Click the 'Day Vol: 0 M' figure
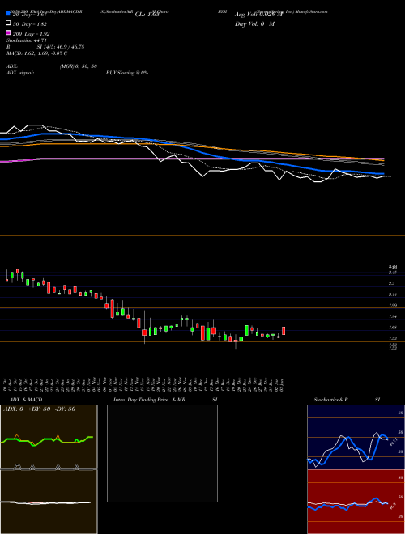The width and height of the screenshot is (405, 534). [254, 24]
